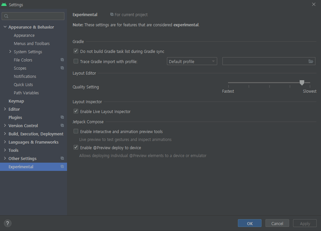321x231 pixels.
Task: Open the Default profile dropdown
Action: (192, 61)
